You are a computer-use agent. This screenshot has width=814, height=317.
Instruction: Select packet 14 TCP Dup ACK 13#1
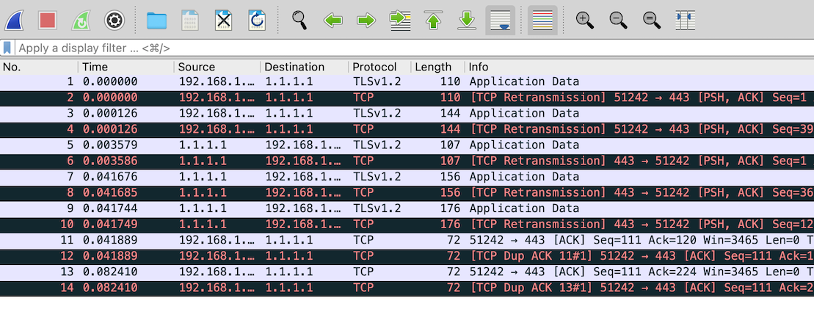[407, 288]
